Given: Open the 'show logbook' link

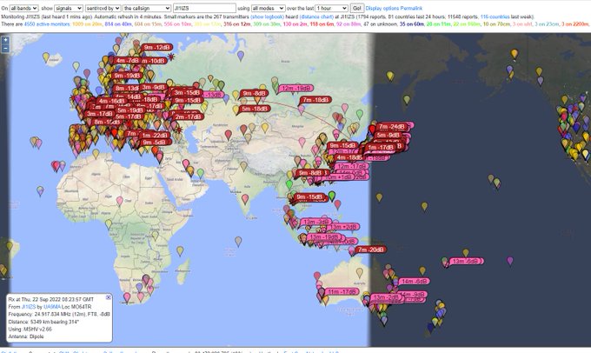Looking at the screenshot, I should pos(267,17).
